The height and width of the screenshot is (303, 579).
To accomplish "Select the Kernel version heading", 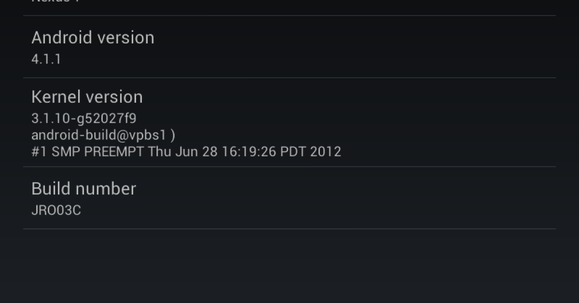I will (87, 97).
